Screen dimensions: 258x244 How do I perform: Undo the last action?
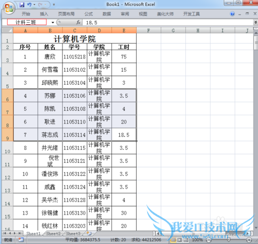[29, 5]
